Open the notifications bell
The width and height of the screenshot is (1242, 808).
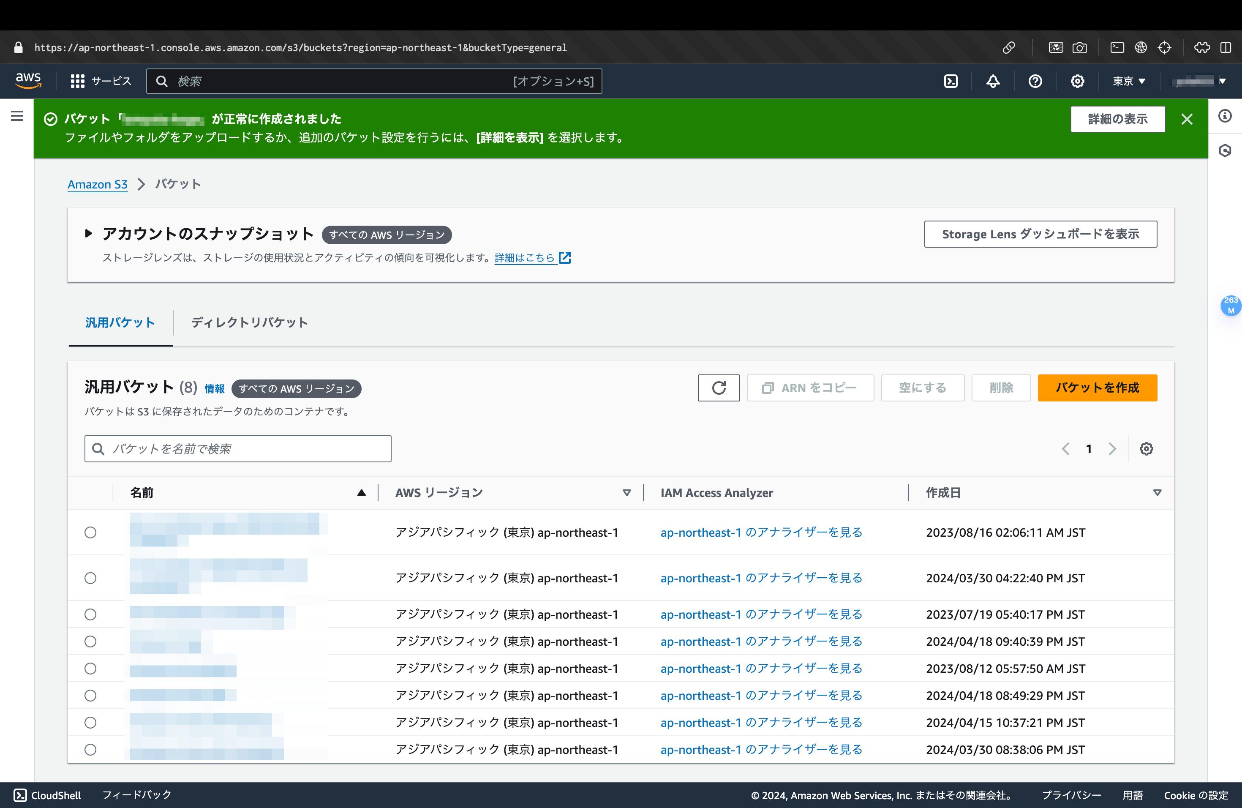(x=993, y=81)
